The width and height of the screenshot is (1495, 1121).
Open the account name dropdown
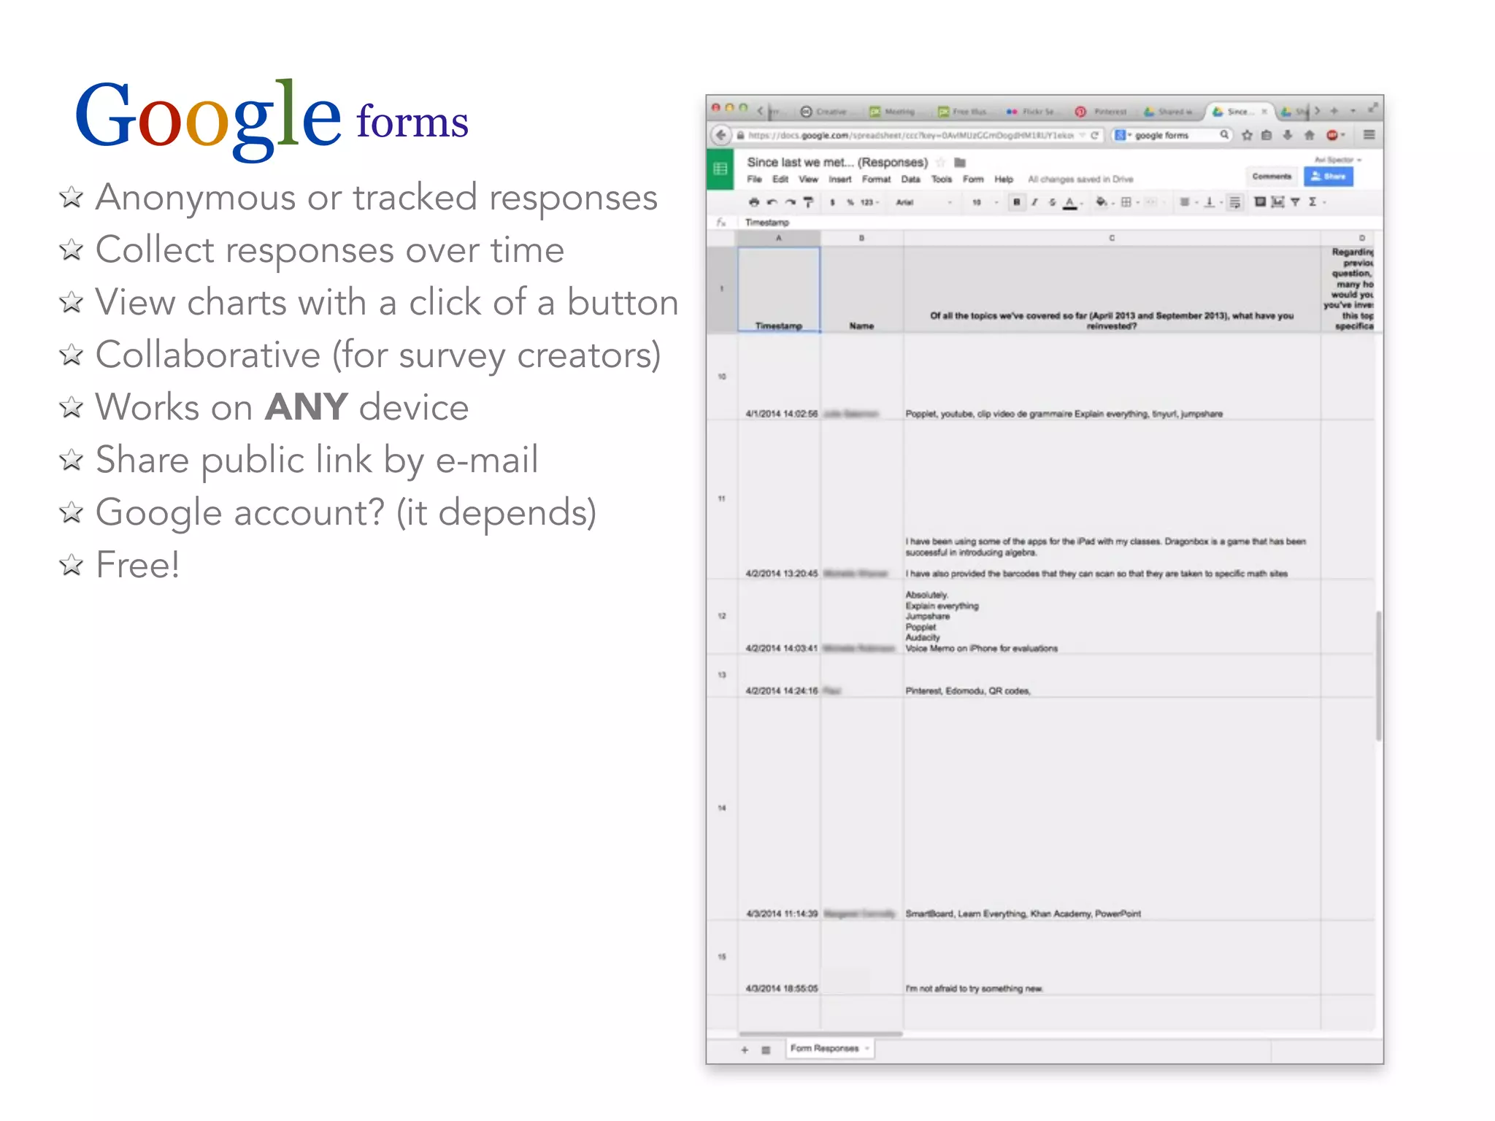[1338, 159]
